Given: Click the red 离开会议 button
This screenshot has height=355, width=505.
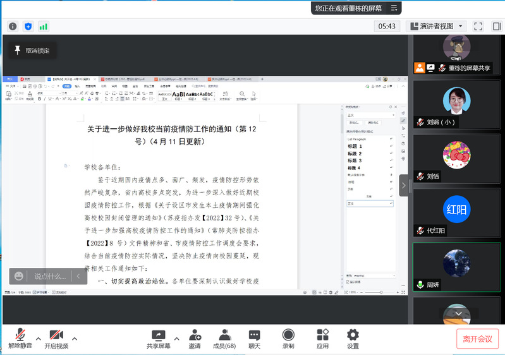Looking at the screenshot, I should (477, 339).
